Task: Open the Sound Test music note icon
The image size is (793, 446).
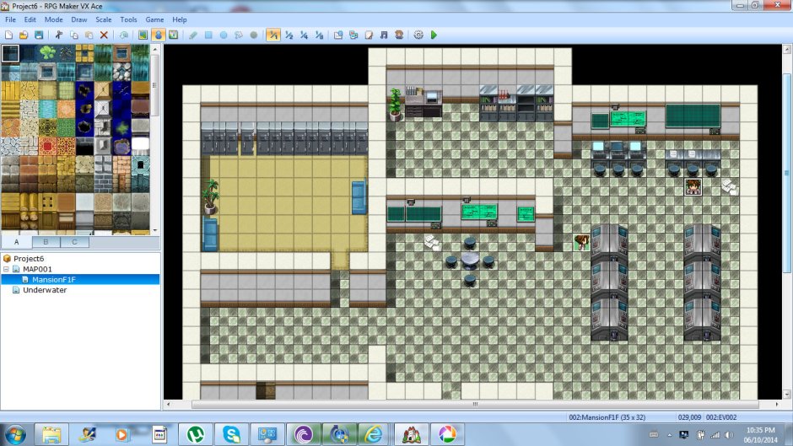Action: (384, 35)
